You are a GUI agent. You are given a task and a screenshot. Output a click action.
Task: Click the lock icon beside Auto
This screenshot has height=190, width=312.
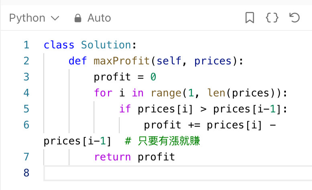pos(78,18)
